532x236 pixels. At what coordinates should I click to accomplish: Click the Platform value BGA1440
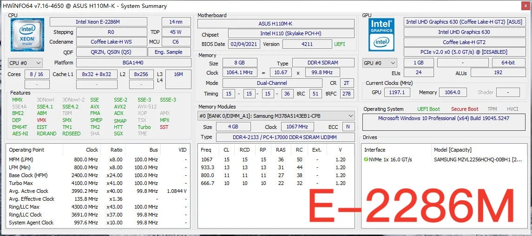tap(133, 63)
